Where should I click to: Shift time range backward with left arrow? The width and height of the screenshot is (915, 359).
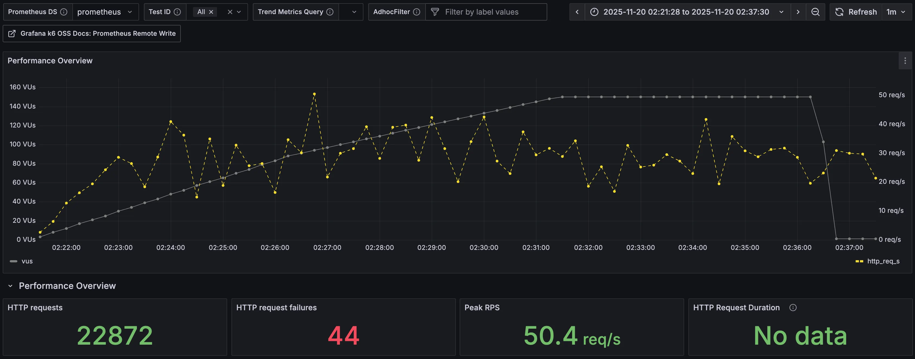point(577,12)
